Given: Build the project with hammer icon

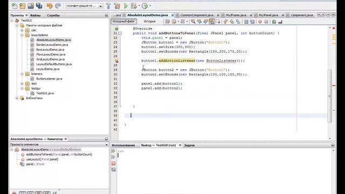Looking at the screenshot, I should (x=108, y=6).
